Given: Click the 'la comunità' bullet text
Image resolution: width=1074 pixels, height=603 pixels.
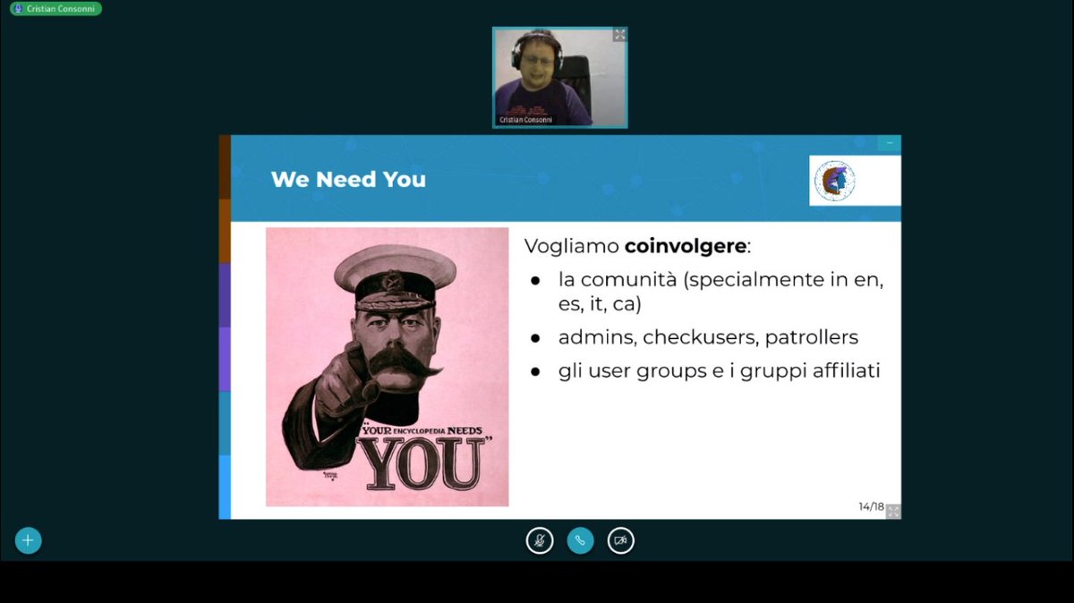Looking at the screenshot, I should click(x=720, y=292).
